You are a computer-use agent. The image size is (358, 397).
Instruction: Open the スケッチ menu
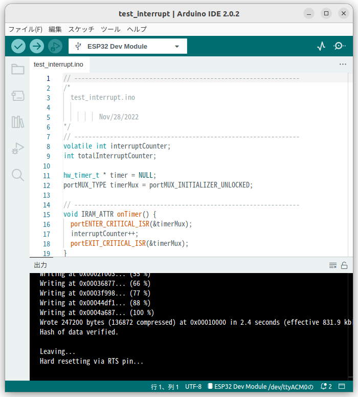click(x=81, y=29)
